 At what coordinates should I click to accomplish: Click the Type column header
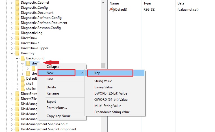pos(147,3)
